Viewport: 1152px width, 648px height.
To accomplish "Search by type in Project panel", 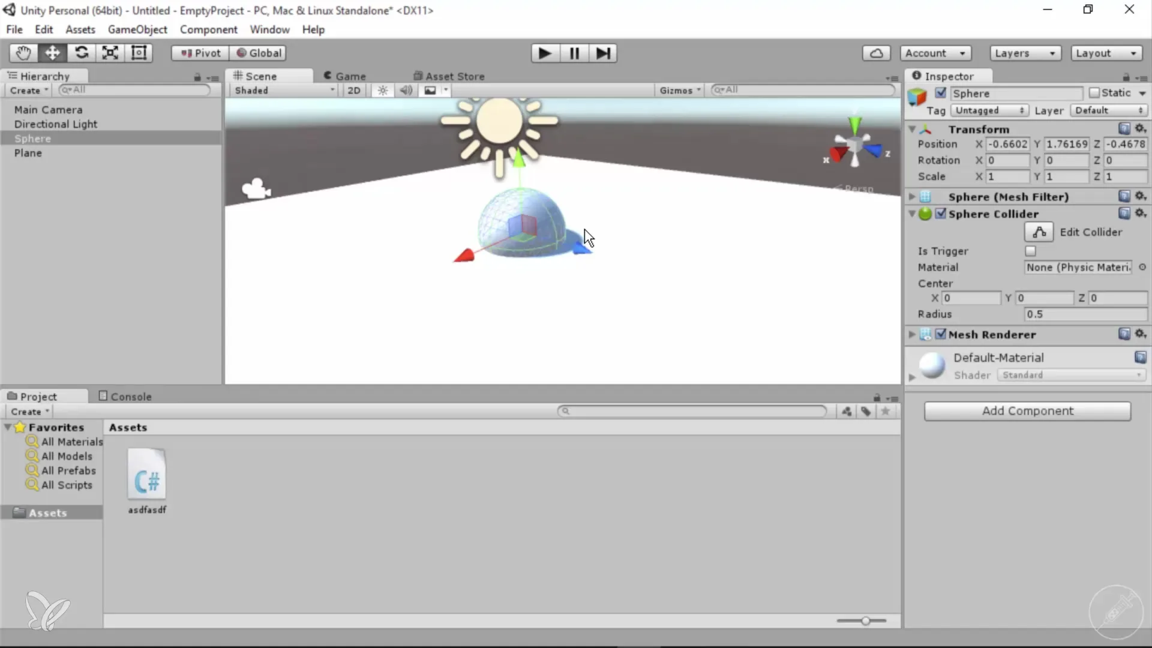I will (x=847, y=411).
